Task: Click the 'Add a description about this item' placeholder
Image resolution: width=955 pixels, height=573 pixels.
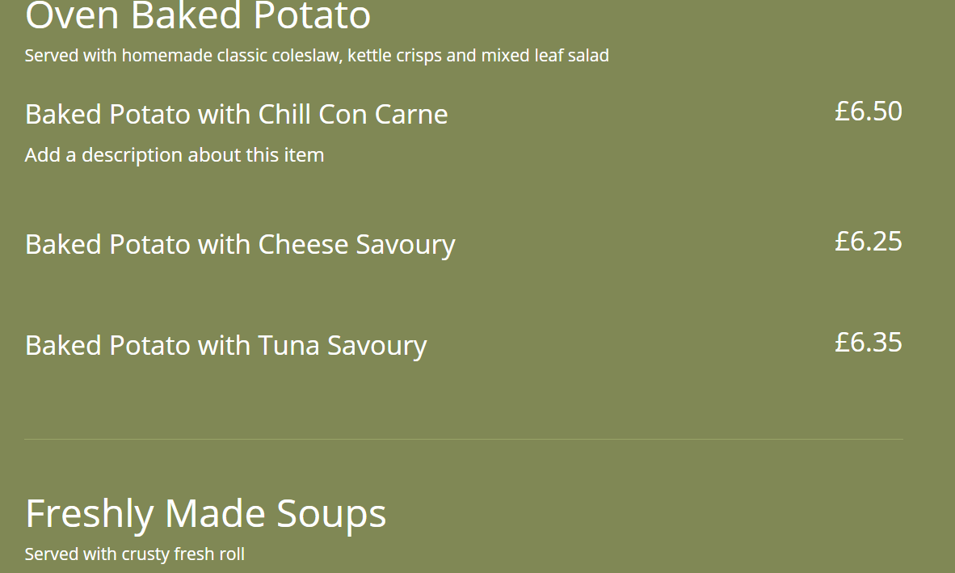Action: pos(174,155)
